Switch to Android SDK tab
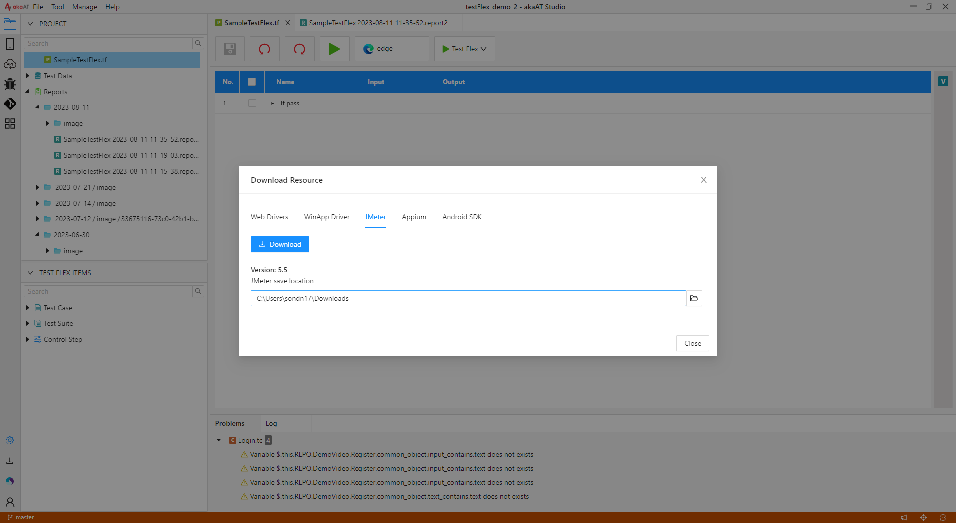The image size is (956, 523). point(462,217)
